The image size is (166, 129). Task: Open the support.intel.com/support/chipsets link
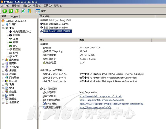pyautogui.click(x=102, y=100)
